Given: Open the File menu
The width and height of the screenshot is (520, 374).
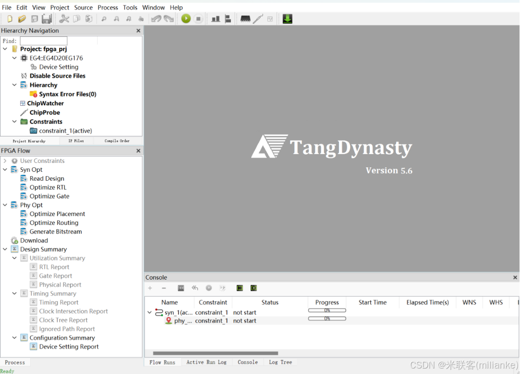Looking at the screenshot, I should [6, 7].
